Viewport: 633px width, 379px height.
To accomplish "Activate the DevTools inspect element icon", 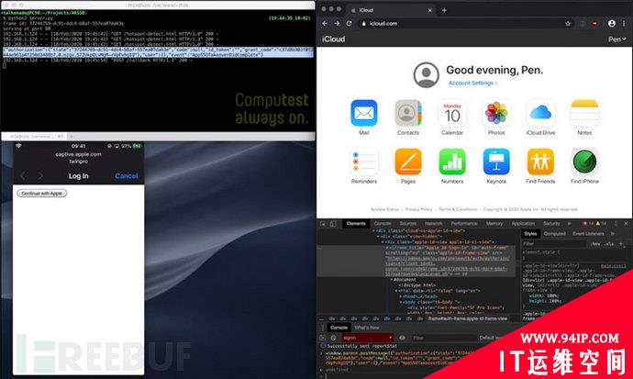I will 323,223.
